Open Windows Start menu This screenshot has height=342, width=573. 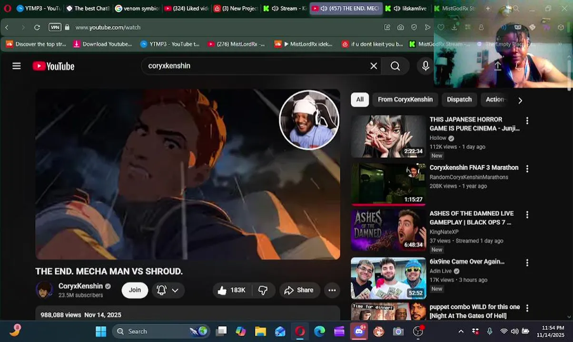[101, 332]
